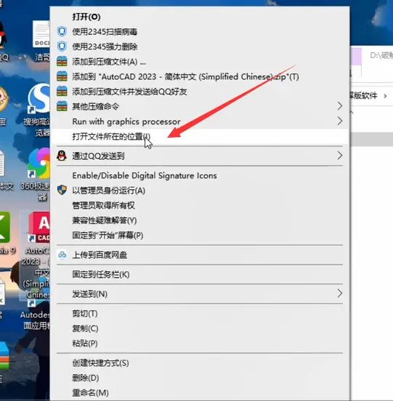
Task: Click archive icon beside 添加到压缩文件(A)
Action: tap(62, 62)
